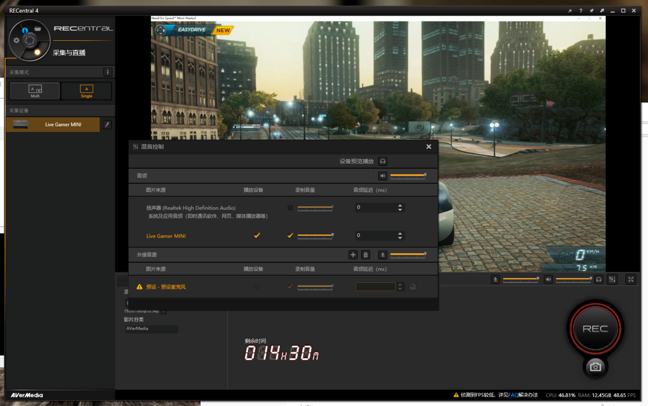The image size is (648, 406).
Task: Increase Live Gamer MINI audio delay
Action: 400,233
